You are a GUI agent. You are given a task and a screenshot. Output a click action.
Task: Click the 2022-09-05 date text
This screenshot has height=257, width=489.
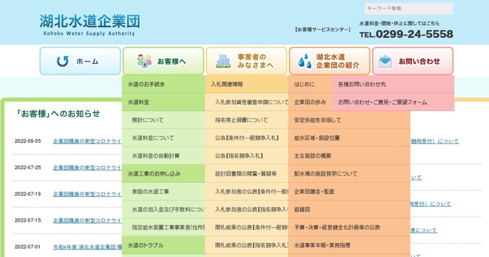(x=28, y=141)
